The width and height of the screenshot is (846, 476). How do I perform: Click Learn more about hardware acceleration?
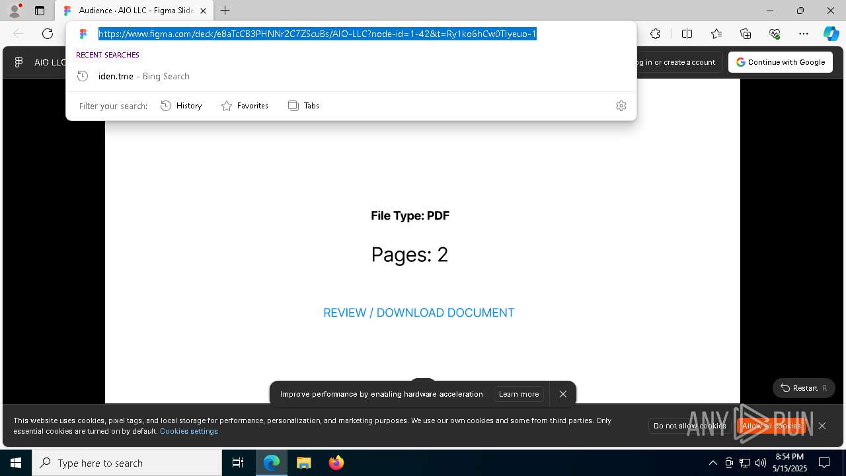pos(519,394)
